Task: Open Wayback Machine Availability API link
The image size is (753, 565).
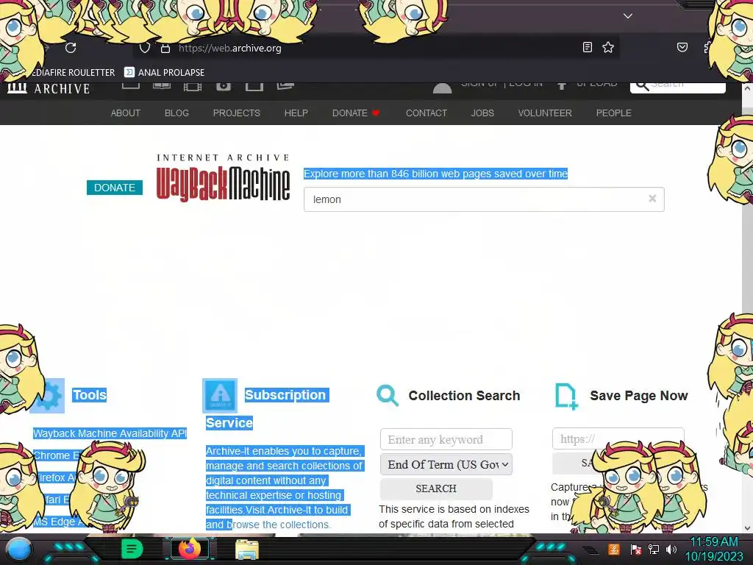Action: coord(110,433)
